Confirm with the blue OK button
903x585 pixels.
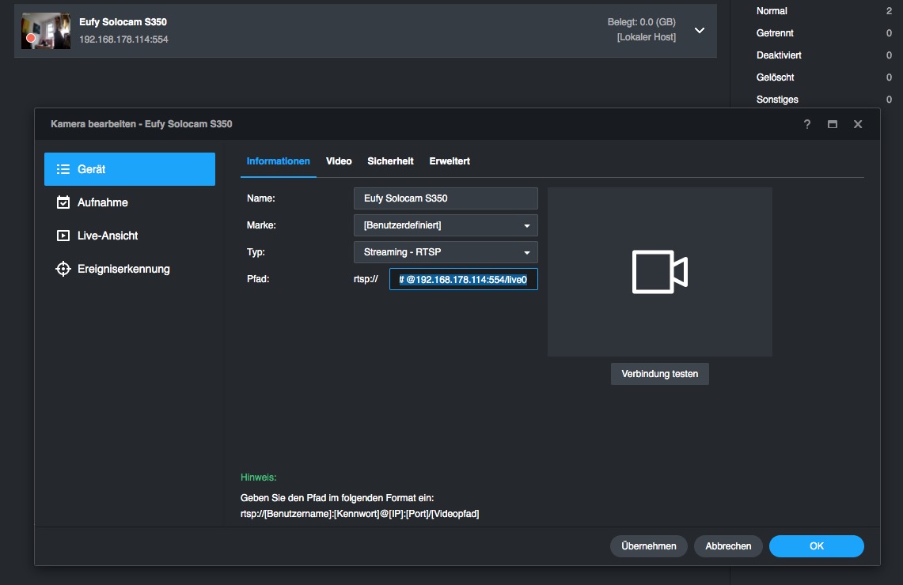816,546
